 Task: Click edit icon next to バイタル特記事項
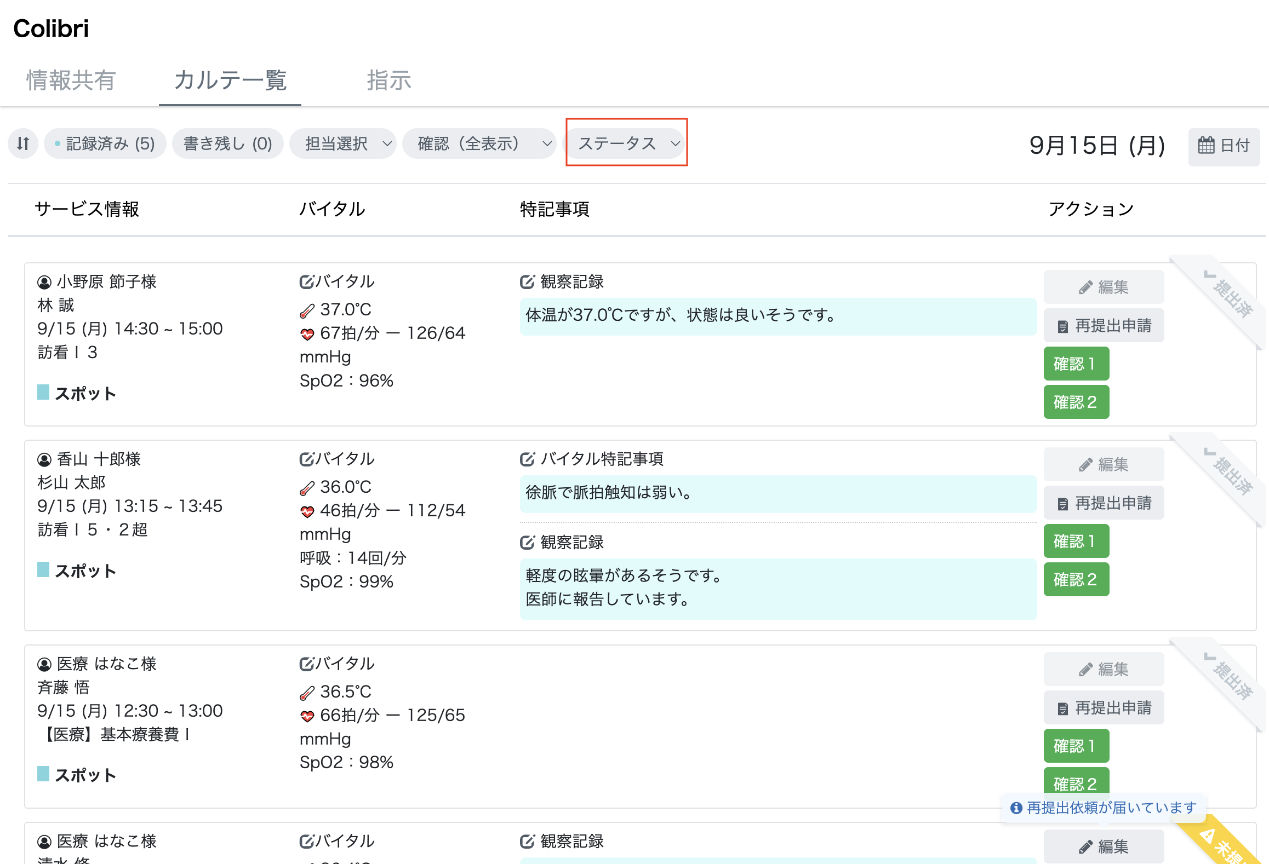pyautogui.click(x=527, y=459)
